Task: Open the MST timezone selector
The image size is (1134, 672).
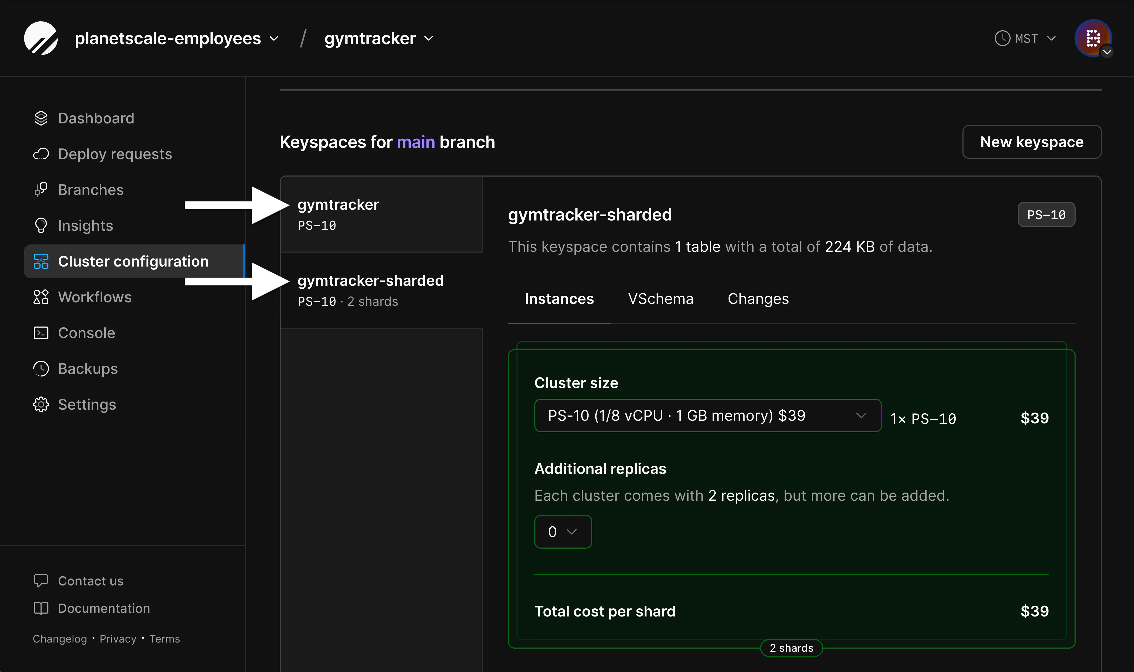Action: click(x=1025, y=38)
